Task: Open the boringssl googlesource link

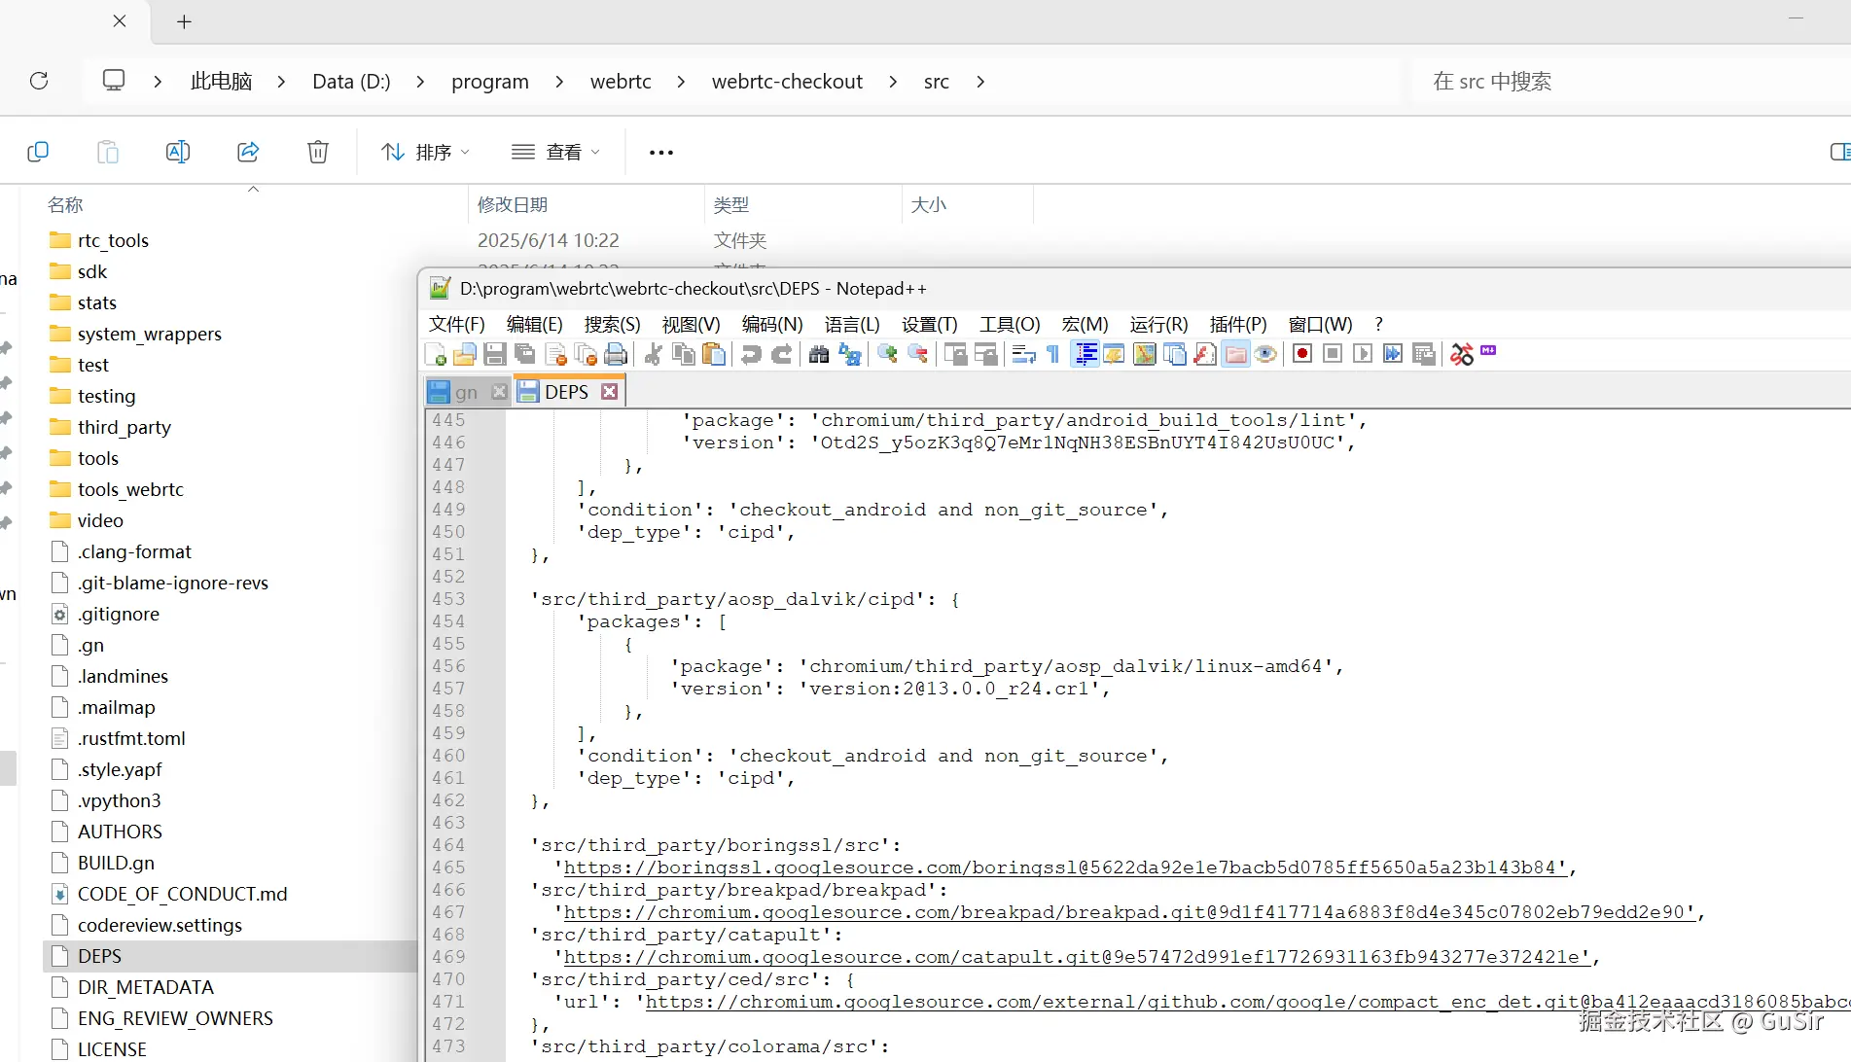Action: [x=1065, y=867]
